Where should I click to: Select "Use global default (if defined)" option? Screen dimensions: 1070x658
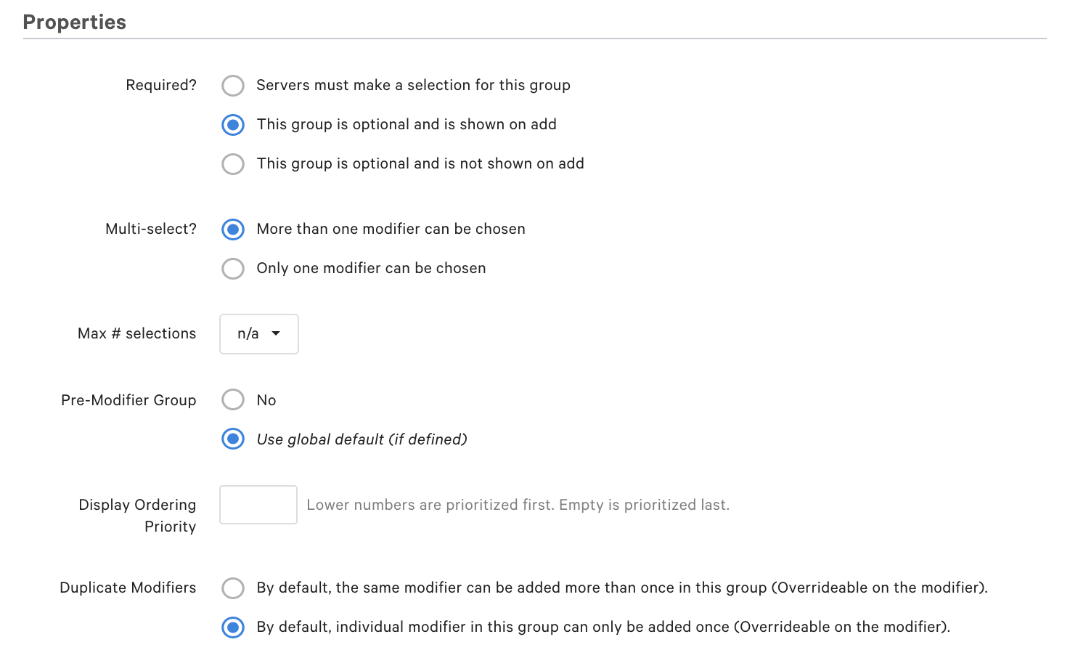tap(232, 439)
